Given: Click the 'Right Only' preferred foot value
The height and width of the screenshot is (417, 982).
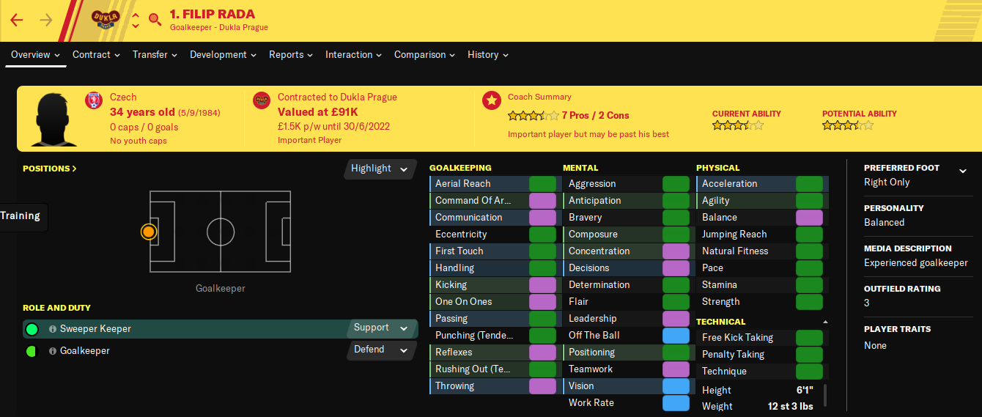Looking at the screenshot, I should coord(887,182).
